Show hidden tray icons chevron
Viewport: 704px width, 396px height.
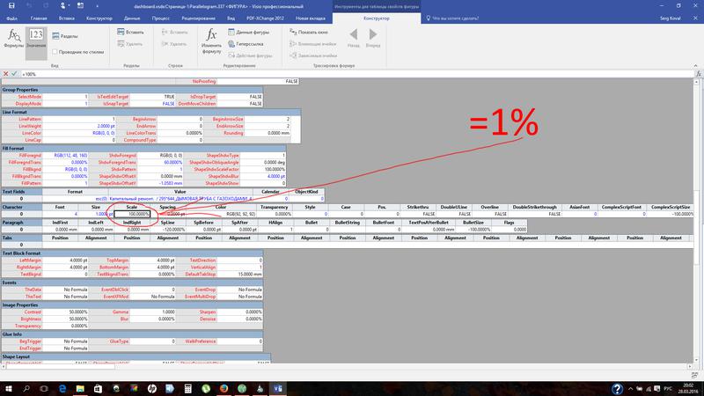click(x=630, y=388)
